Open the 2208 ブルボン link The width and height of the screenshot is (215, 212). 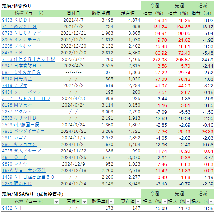tap(17, 46)
